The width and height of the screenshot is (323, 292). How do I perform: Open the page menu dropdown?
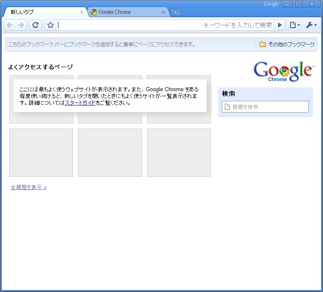295,25
